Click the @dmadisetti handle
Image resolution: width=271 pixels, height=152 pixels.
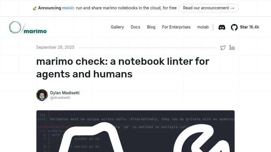(x=60, y=98)
